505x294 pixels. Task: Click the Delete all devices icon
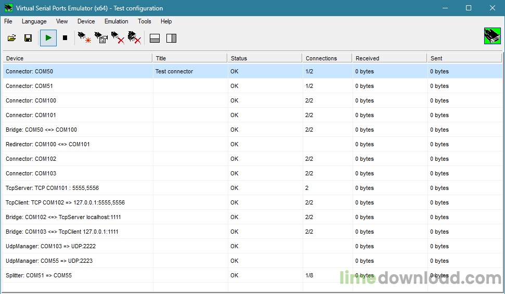[x=135, y=38]
